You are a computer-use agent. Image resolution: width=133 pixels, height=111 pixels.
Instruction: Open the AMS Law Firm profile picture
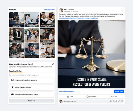tap(61, 10)
